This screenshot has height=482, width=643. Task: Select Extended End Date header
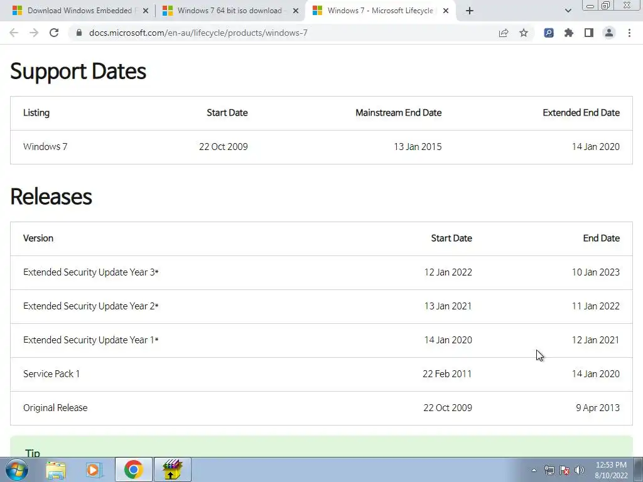581,113
